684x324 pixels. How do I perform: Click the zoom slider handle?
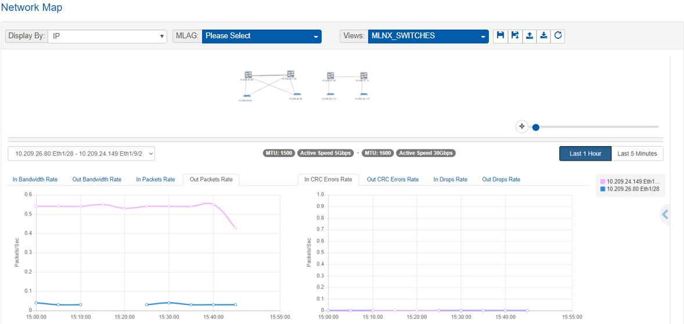click(535, 127)
